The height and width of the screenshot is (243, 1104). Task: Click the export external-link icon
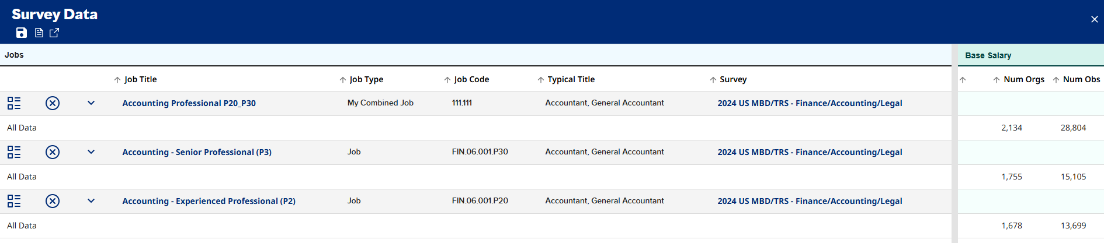tap(54, 33)
